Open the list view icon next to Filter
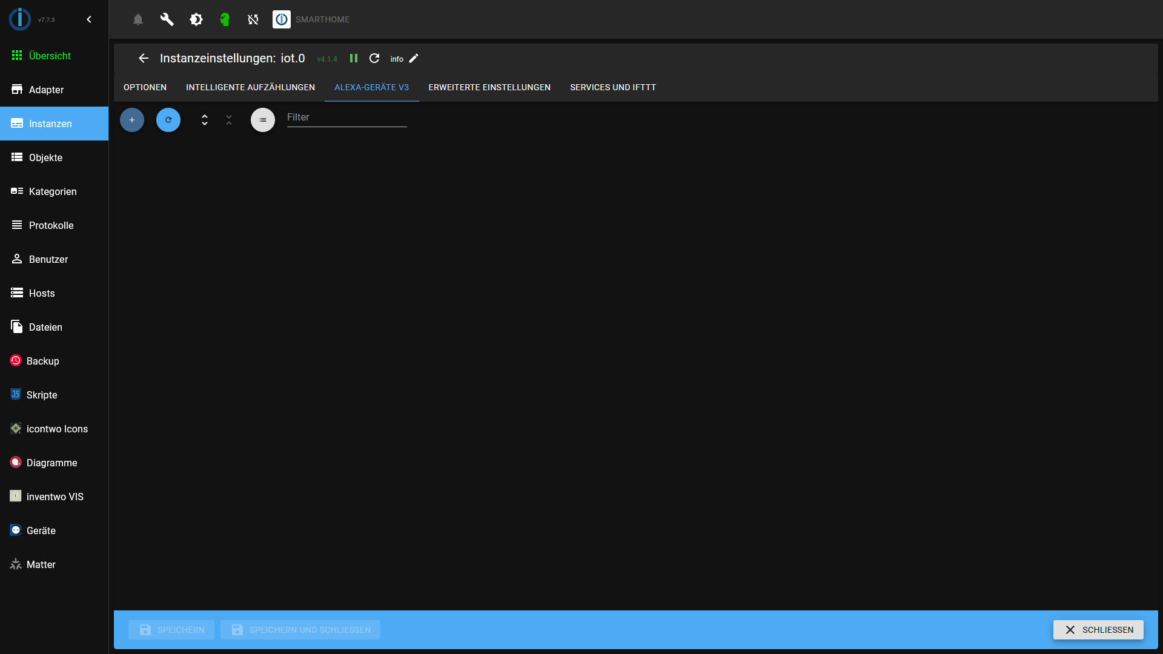This screenshot has width=1163, height=654. click(263, 120)
